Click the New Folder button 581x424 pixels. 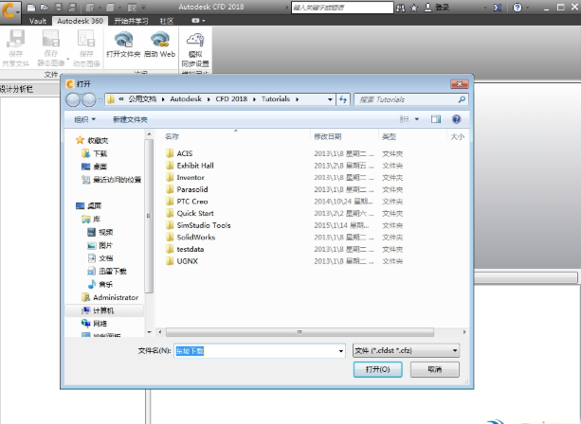130,119
